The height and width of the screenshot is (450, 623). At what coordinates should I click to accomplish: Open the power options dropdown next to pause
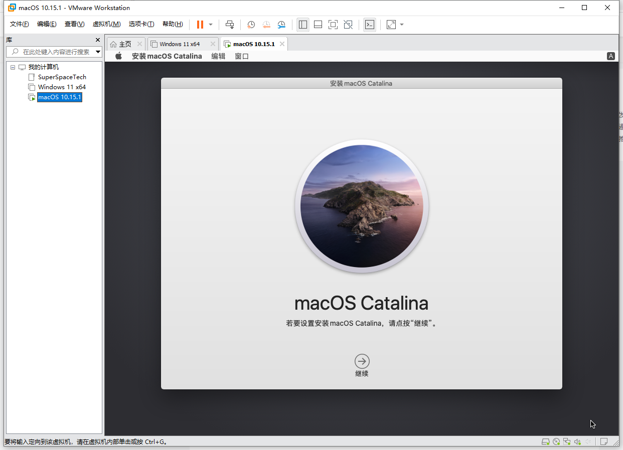[x=211, y=25]
